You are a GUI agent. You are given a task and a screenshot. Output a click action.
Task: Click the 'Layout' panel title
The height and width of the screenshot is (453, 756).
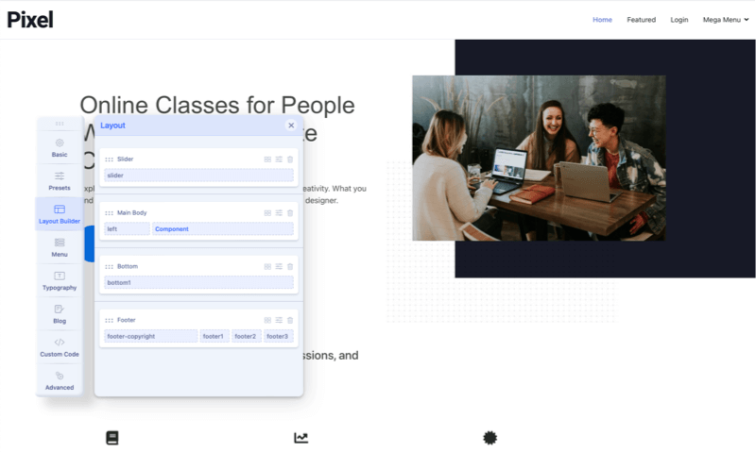click(112, 126)
